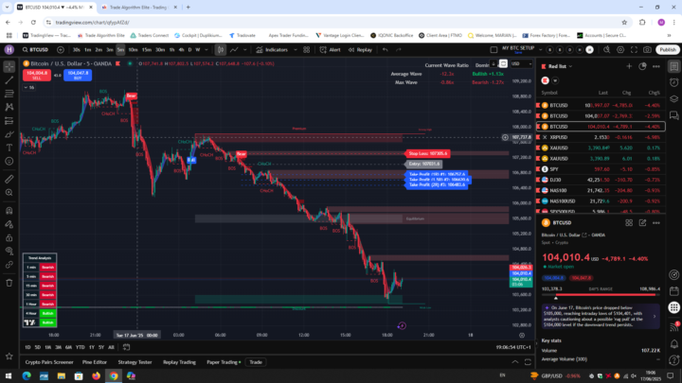The image size is (682, 383).
Task: Collapse indicator legend chevron showing 16
Action: tap(28, 87)
